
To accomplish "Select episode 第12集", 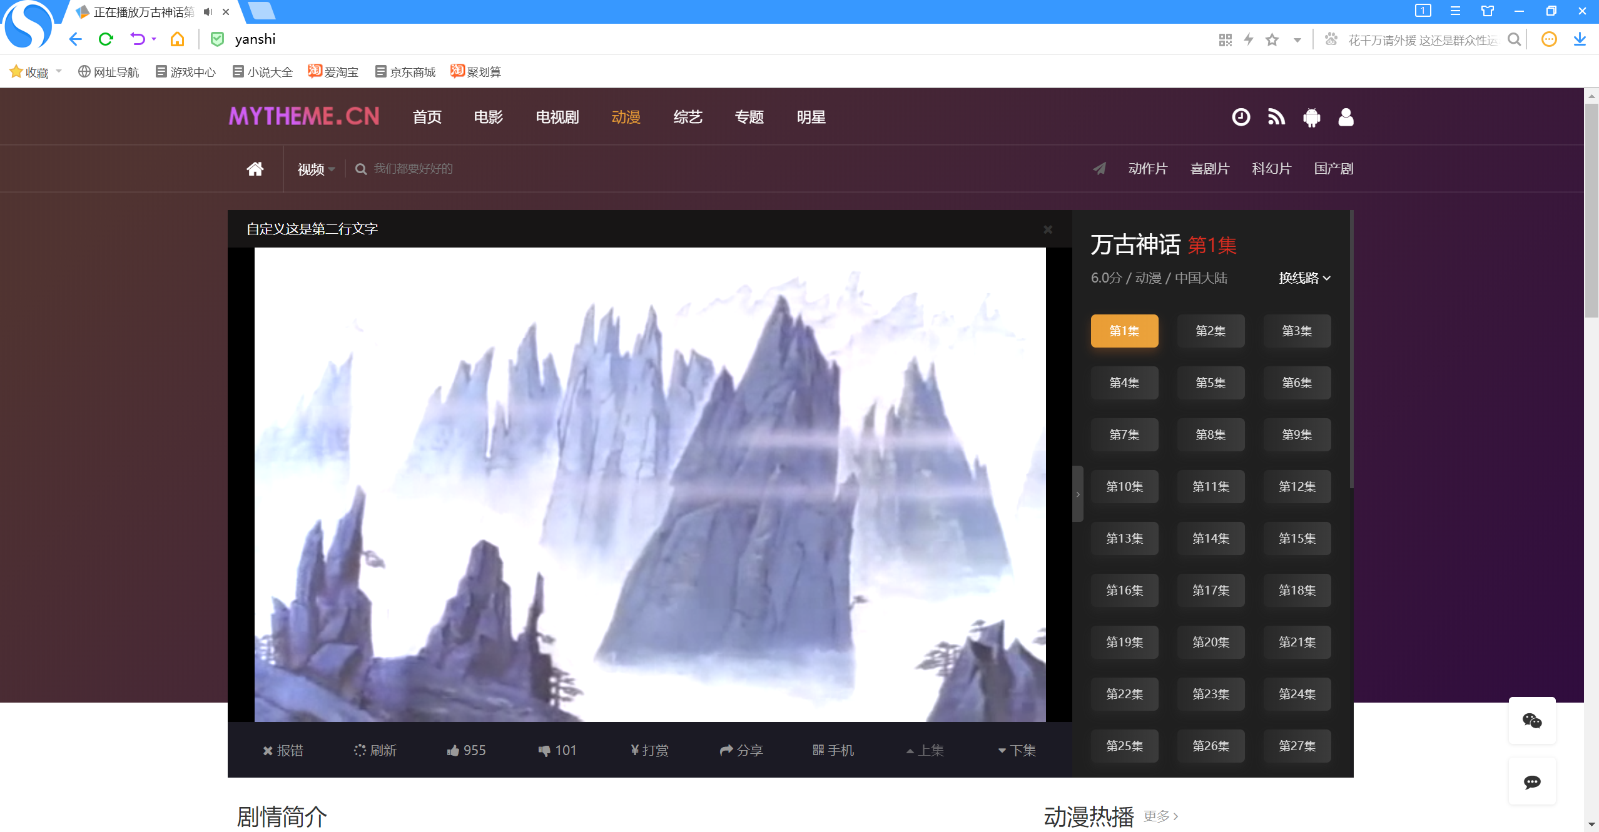I will click(1297, 486).
